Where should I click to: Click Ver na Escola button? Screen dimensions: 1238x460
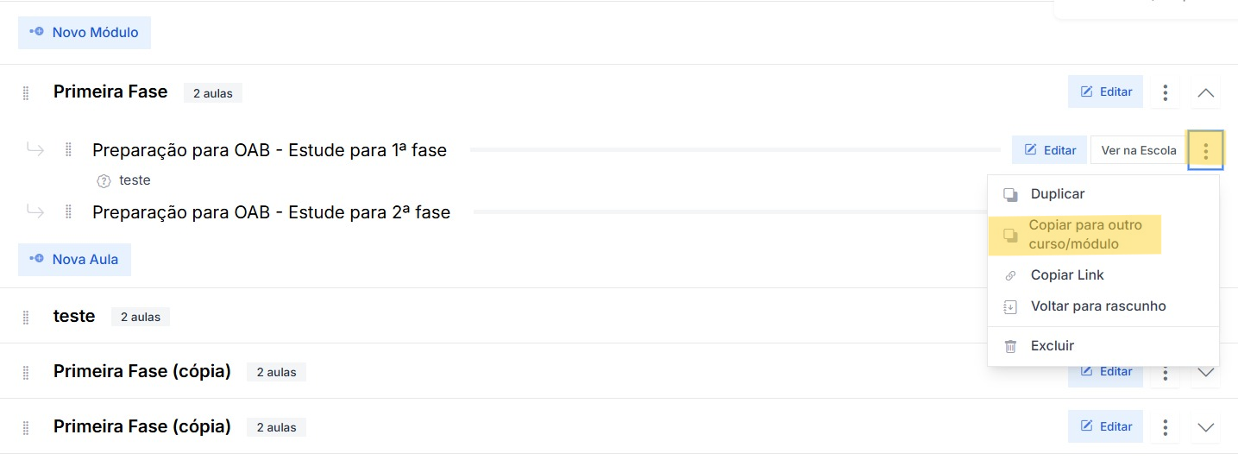click(x=1138, y=150)
